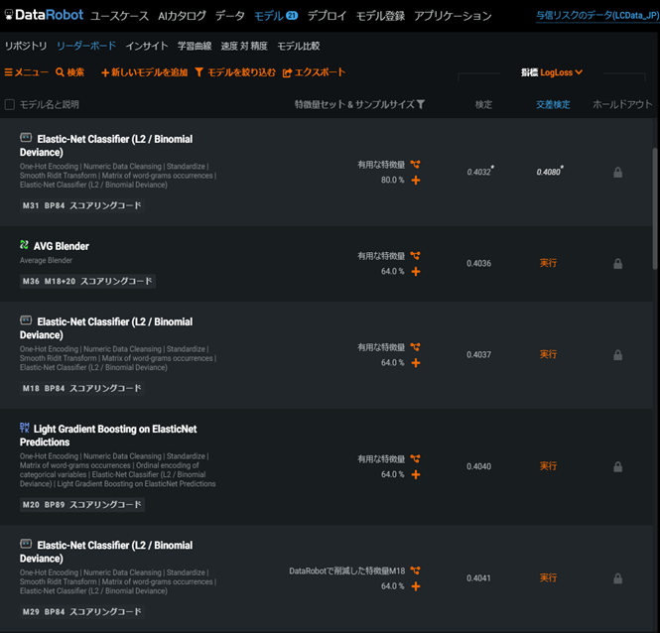
Task: Sort by 交差検定 column header
Action: coord(553,104)
